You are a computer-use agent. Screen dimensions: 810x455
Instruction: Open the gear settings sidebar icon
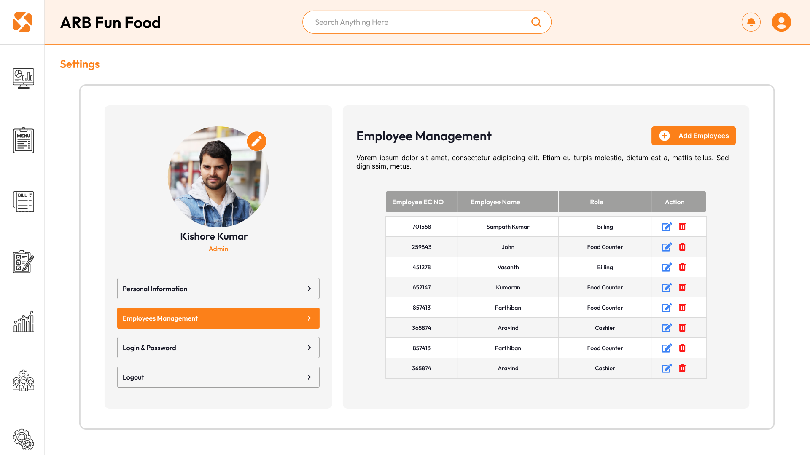[23, 439]
